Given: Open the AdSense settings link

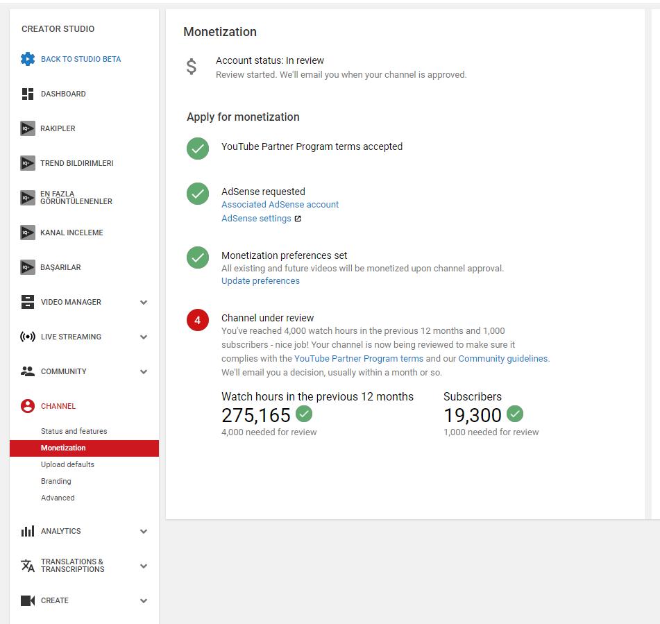Looking at the screenshot, I should [256, 219].
